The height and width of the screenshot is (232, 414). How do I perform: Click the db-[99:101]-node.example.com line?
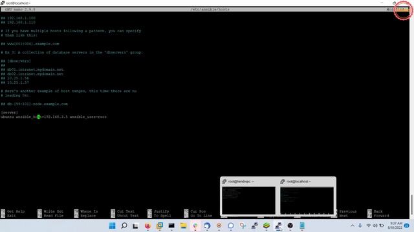[34, 104]
